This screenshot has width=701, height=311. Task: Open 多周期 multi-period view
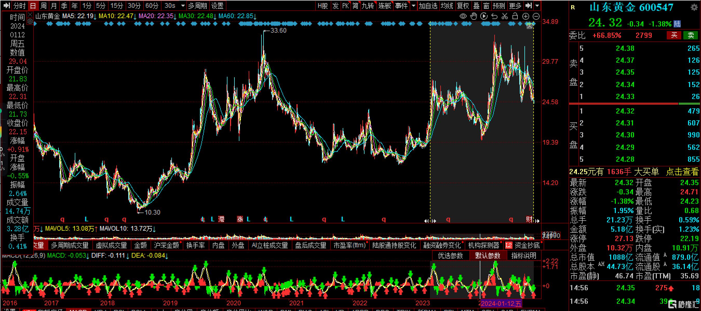click(x=198, y=5)
